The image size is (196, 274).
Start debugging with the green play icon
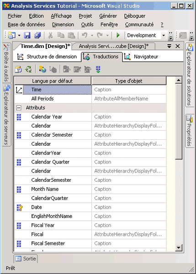pyautogui.click(x=118, y=35)
